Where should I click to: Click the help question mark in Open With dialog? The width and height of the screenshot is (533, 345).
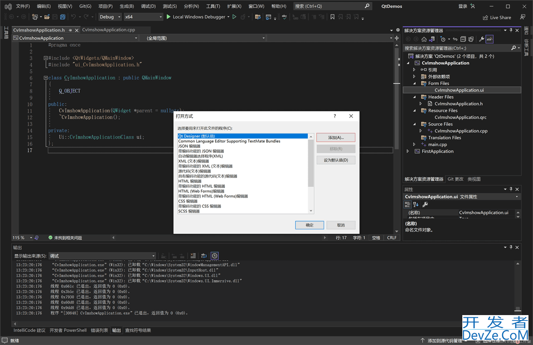pyautogui.click(x=335, y=116)
